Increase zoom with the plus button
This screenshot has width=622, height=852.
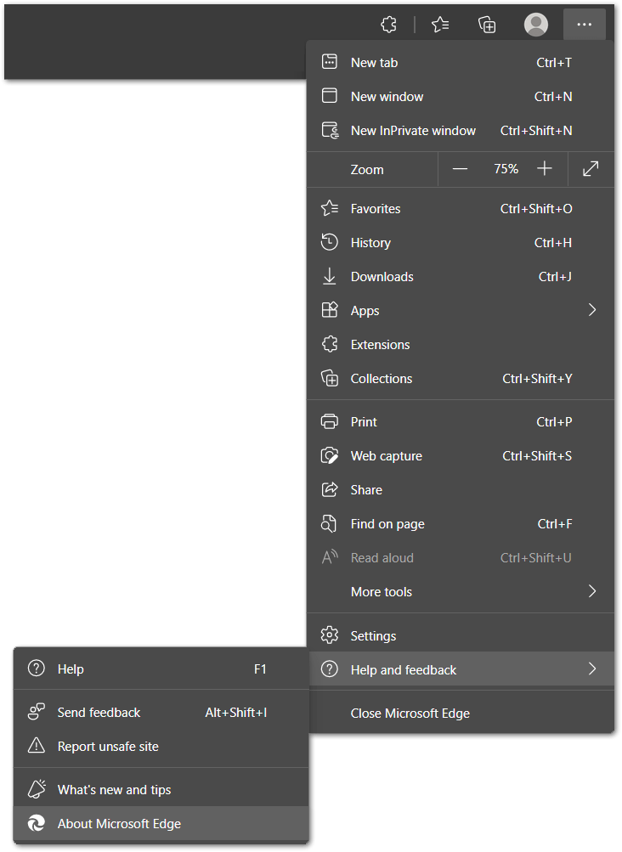pos(544,169)
